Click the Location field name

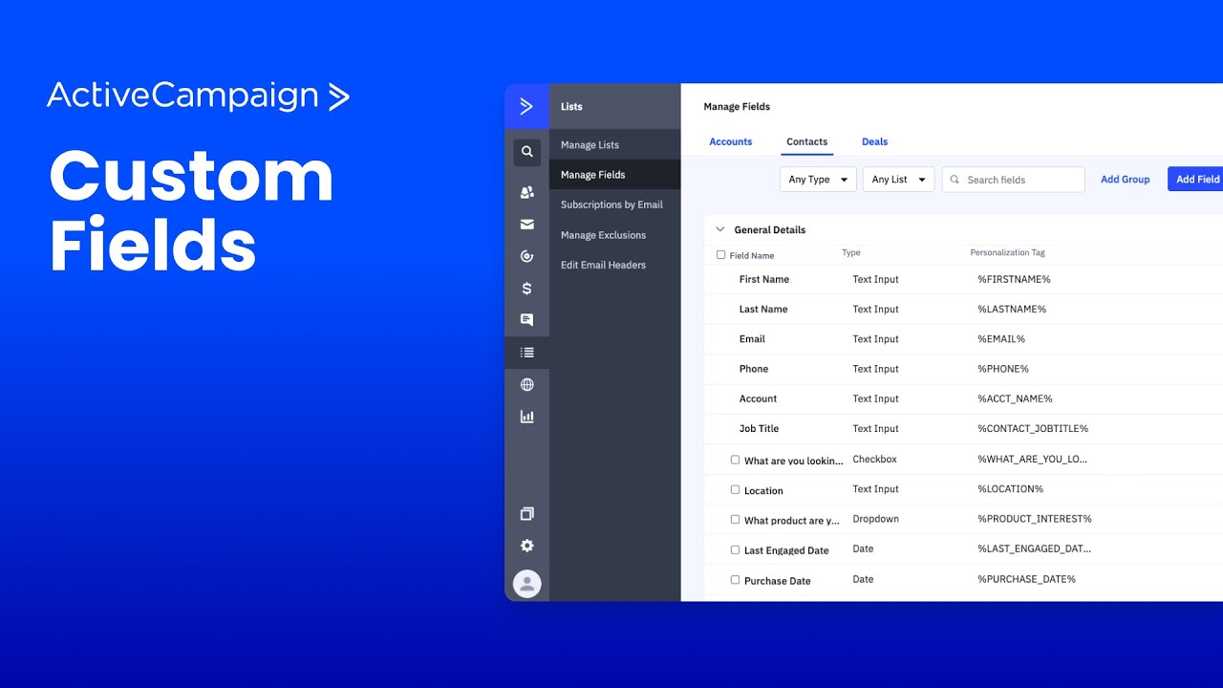click(763, 491)
